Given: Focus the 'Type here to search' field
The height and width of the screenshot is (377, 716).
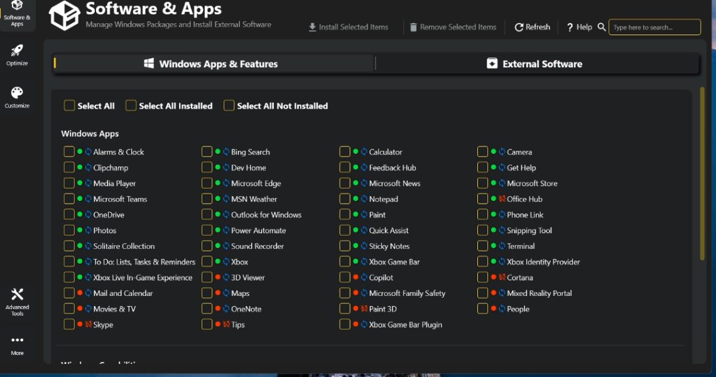Looking at the screenshot, I should point(654,27).
